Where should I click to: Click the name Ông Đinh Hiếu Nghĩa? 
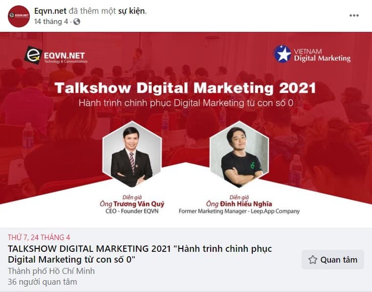pyautogui.click(x=239, y=204)
